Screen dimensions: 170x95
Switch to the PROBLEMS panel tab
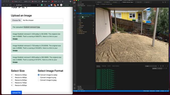[x=104, y=66]
